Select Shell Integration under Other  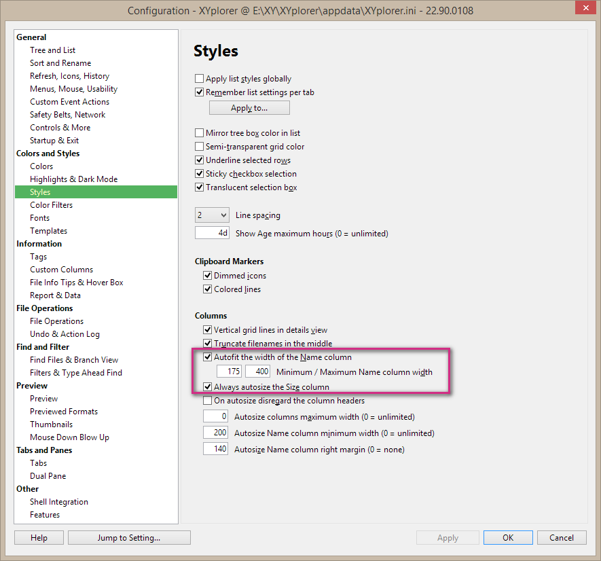click(59, 502)
